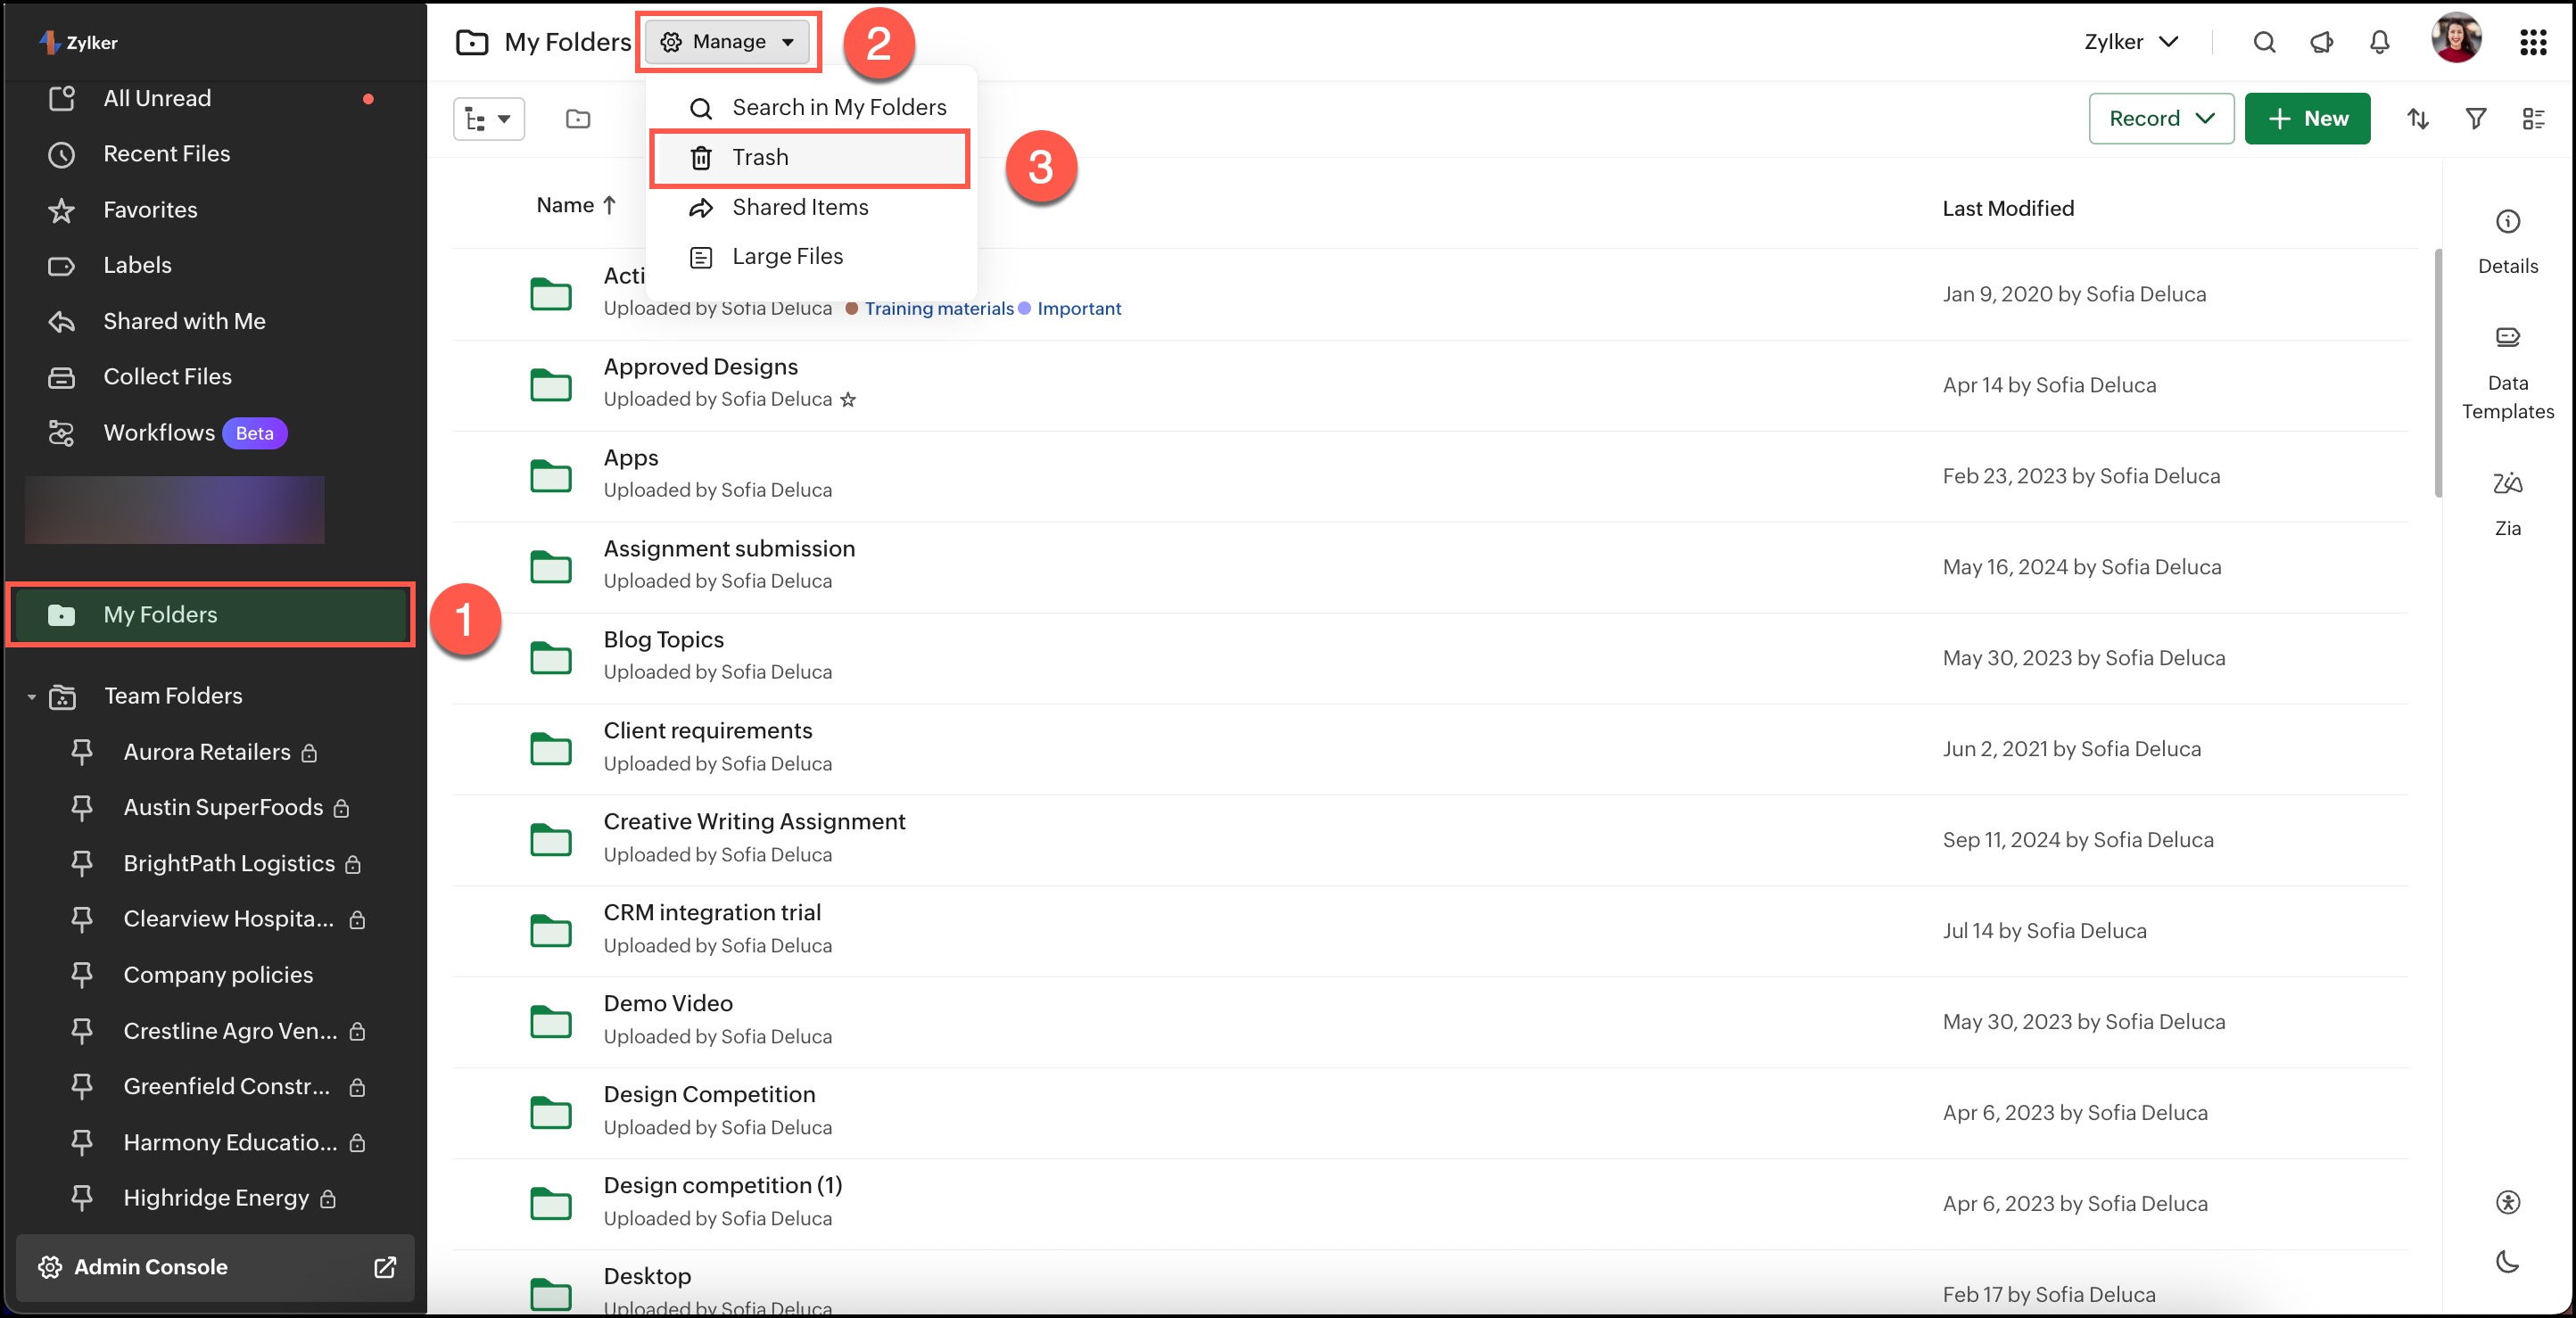
Task: Open the notifications bell
Action: [x=2379, y=42]
